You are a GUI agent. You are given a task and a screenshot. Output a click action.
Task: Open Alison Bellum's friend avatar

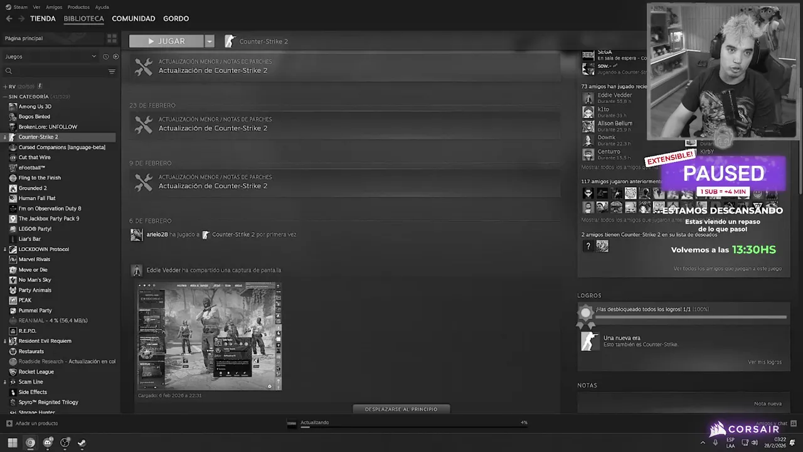588,126
